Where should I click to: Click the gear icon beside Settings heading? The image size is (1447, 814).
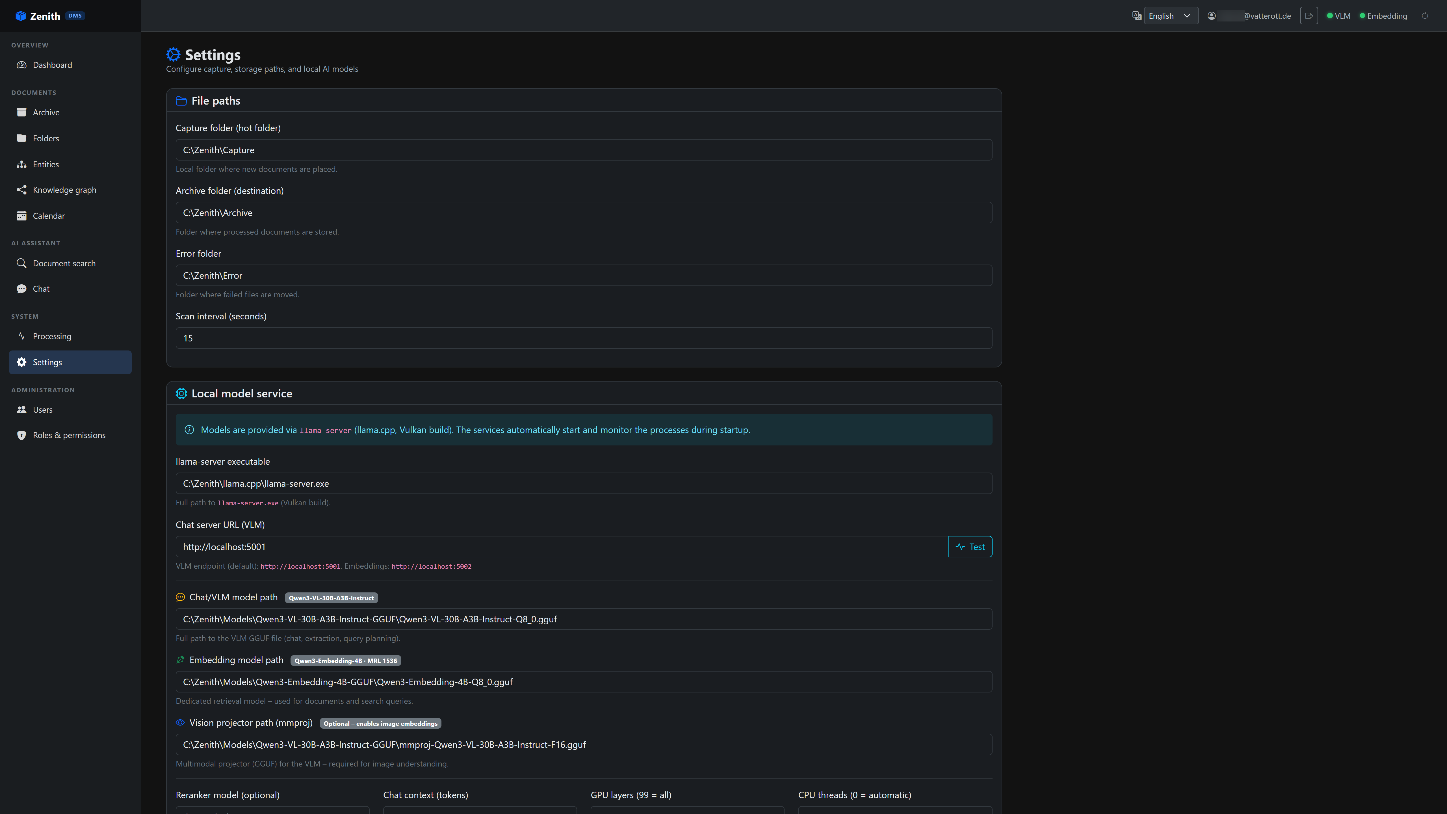click(173, 55)
